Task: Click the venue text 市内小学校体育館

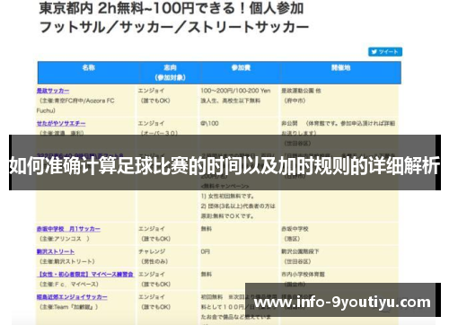Action: point(303,274)
